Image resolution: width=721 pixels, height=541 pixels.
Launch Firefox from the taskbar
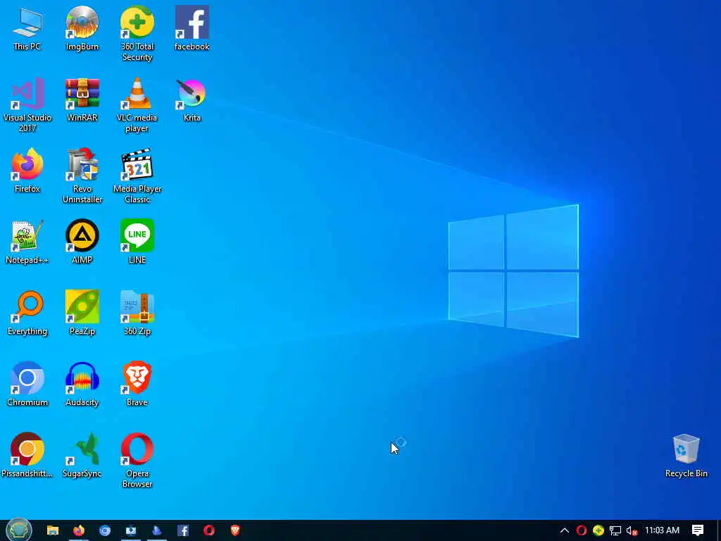pyautogui.click(x=79, y=530)
